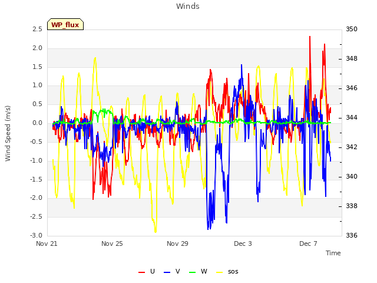The image size is (377, 283).
Task: Click the -2.0 left axis value
Action: pyautogui.click(x=36, y=198)
